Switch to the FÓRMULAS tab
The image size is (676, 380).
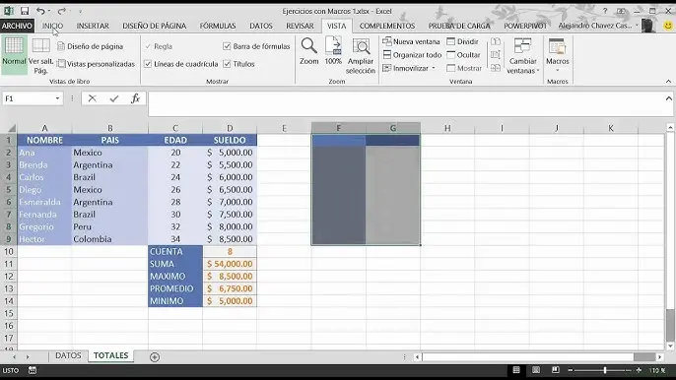[218, 26]
